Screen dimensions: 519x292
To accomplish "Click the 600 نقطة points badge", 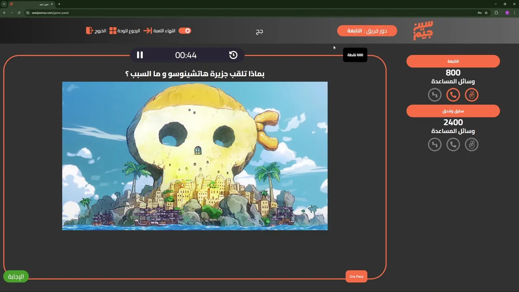I will (355, 55).
